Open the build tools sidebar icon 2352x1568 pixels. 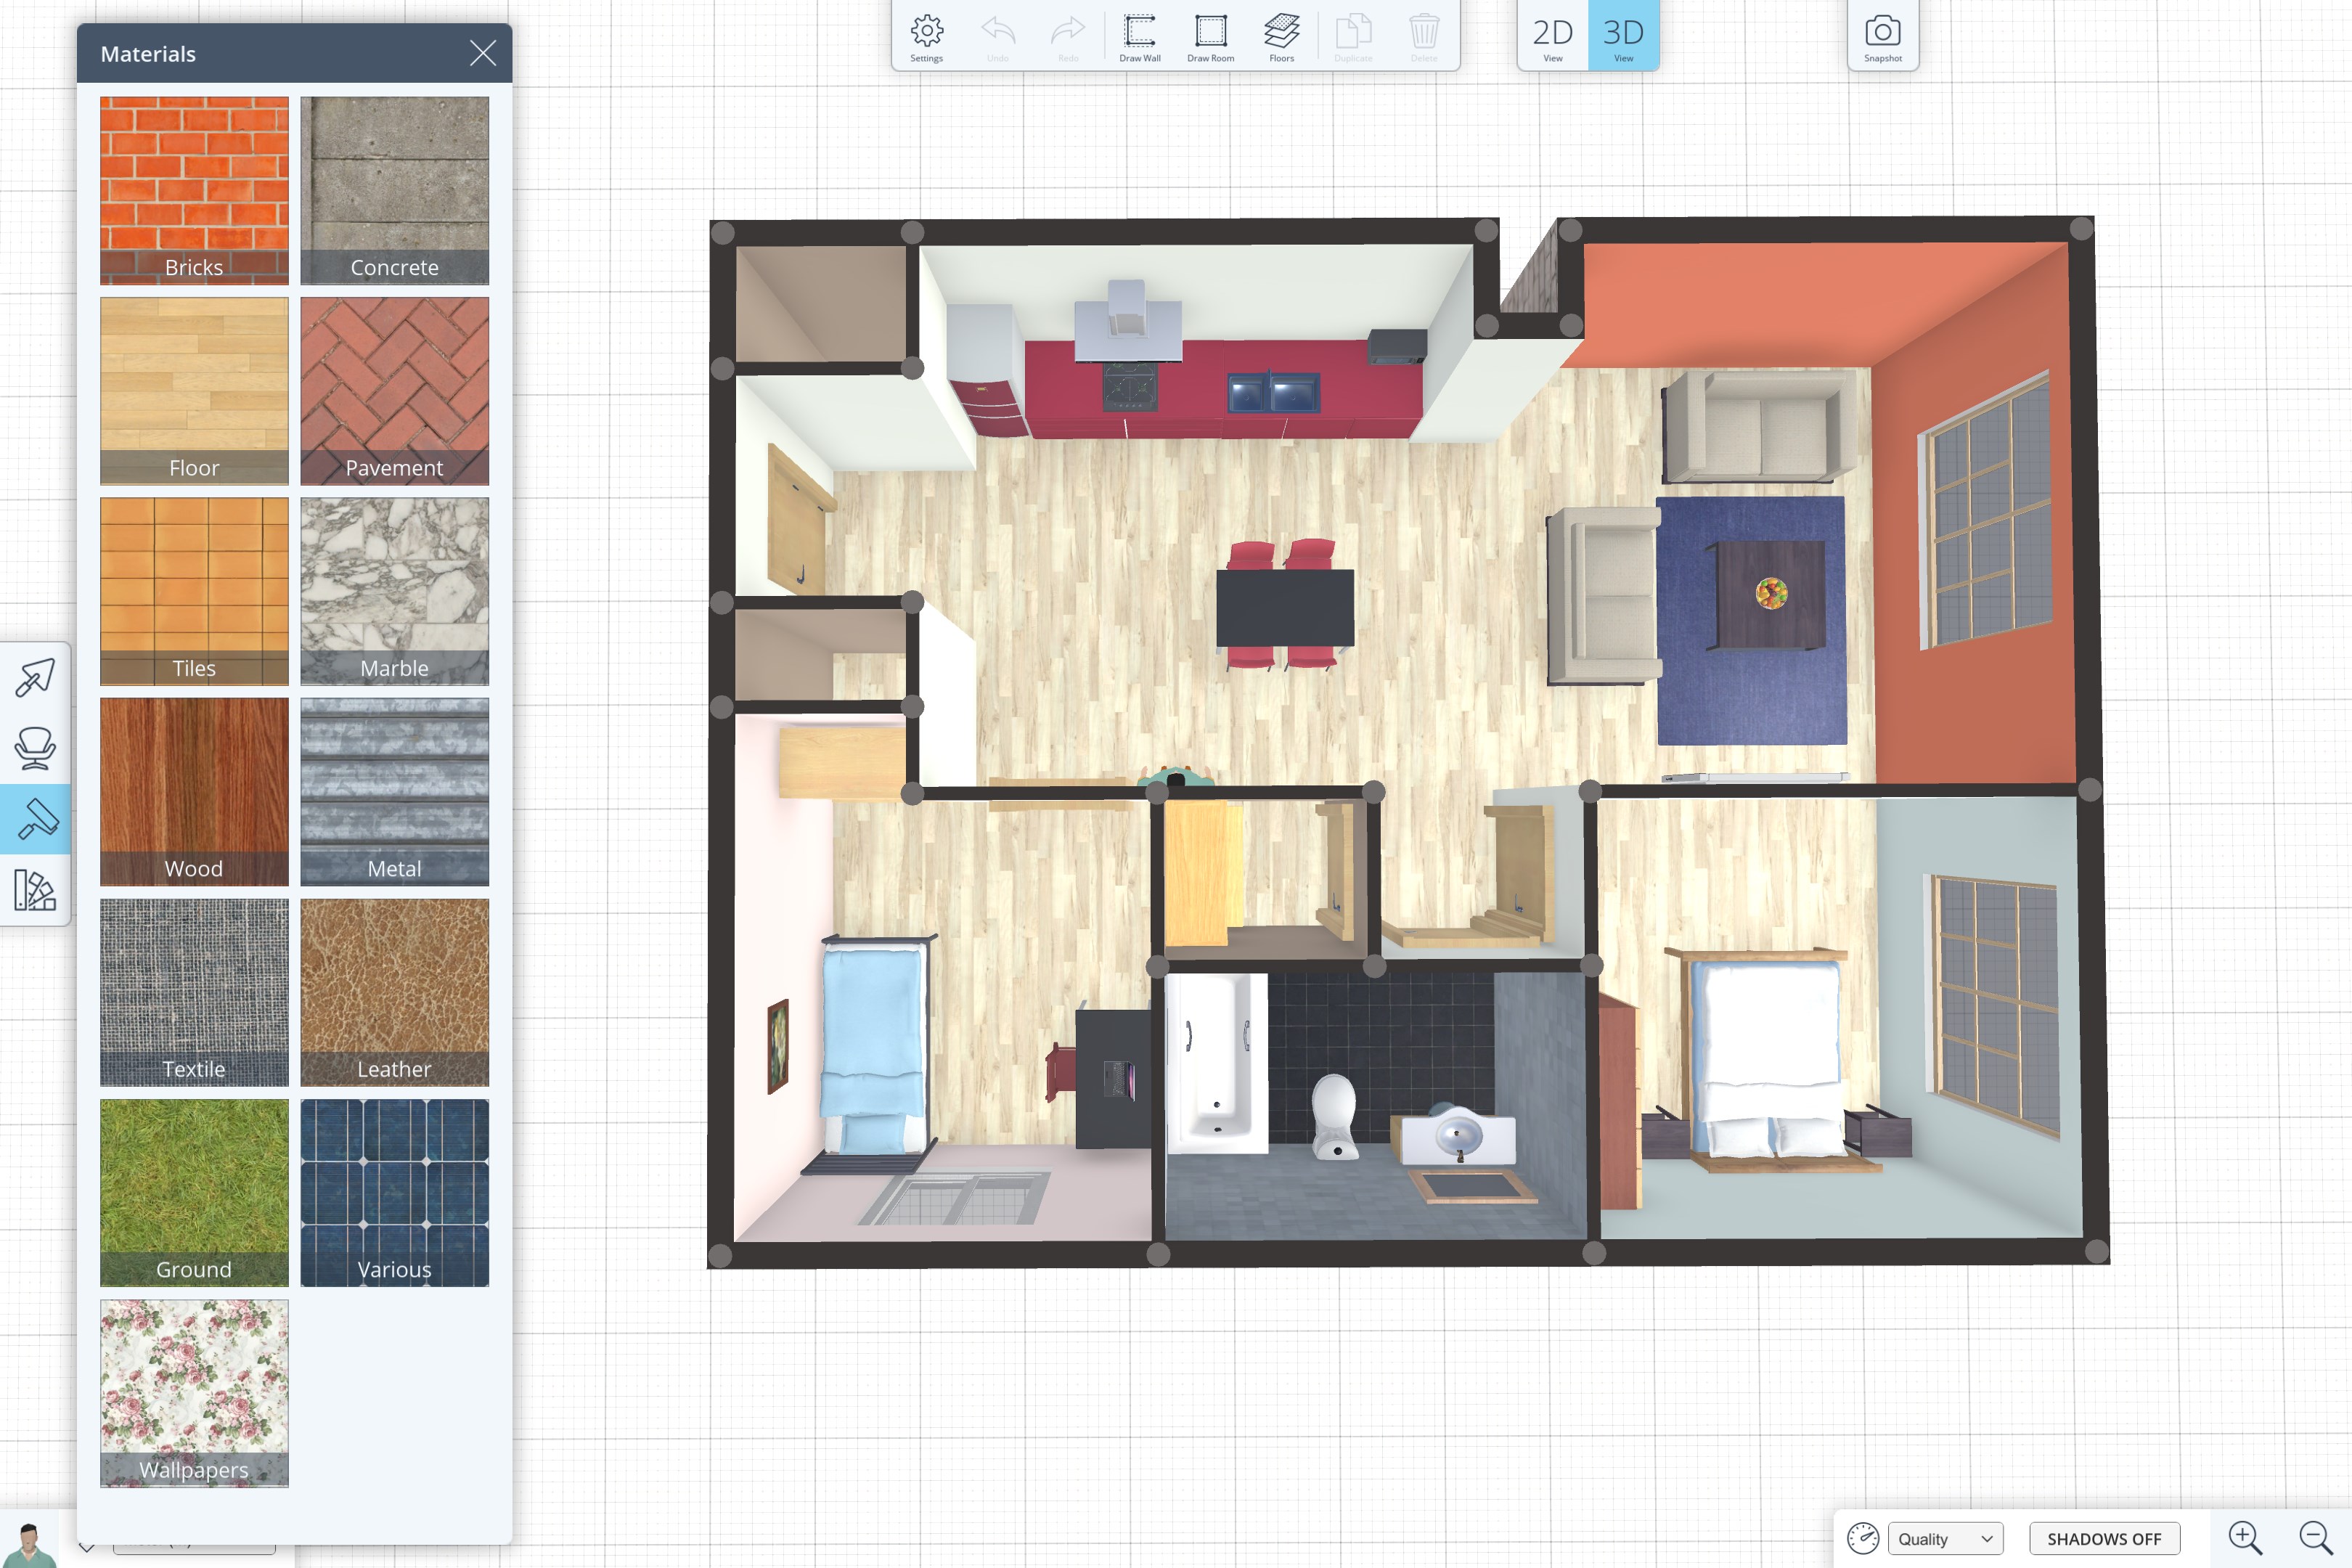tap(35, 677)
